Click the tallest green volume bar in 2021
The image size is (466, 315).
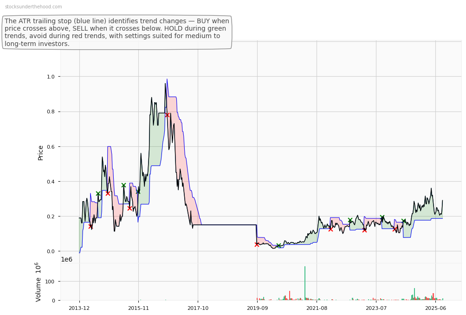[x=305, y=283]
